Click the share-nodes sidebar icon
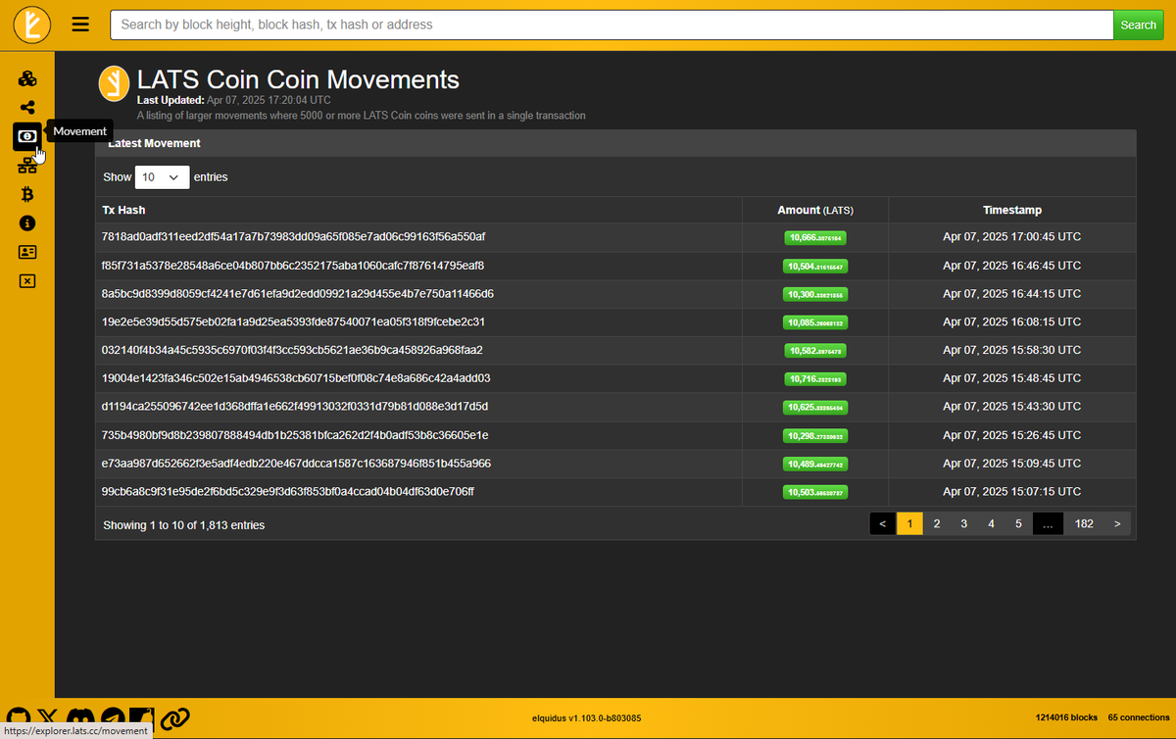1176x739 pixels. pos(27,108)
